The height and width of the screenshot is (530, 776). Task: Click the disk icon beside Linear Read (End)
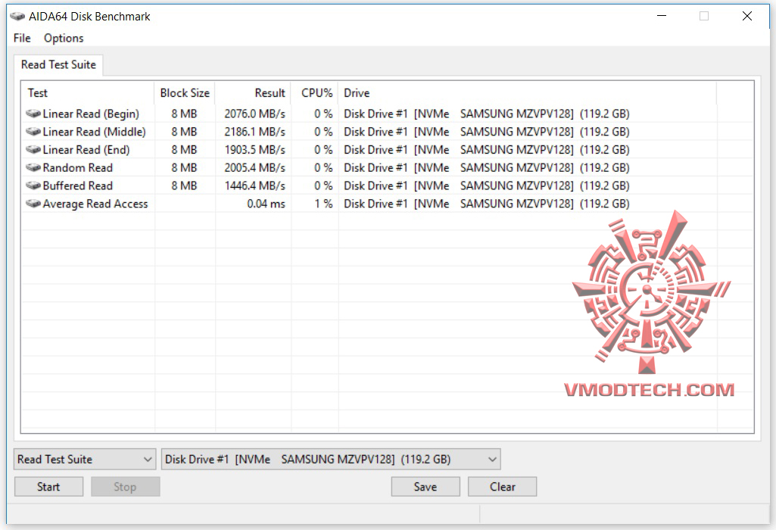33,149
